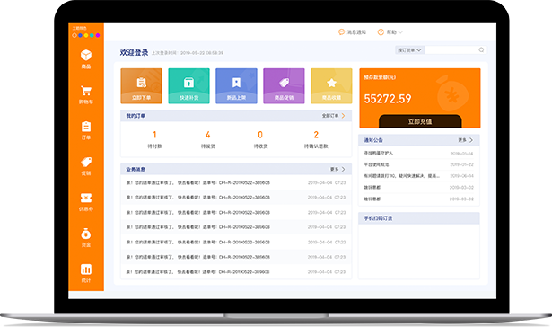This screenshot has height=327, width=552.
Task: Click the 快速补货 quick restock tile
Action: coord(188,86)
